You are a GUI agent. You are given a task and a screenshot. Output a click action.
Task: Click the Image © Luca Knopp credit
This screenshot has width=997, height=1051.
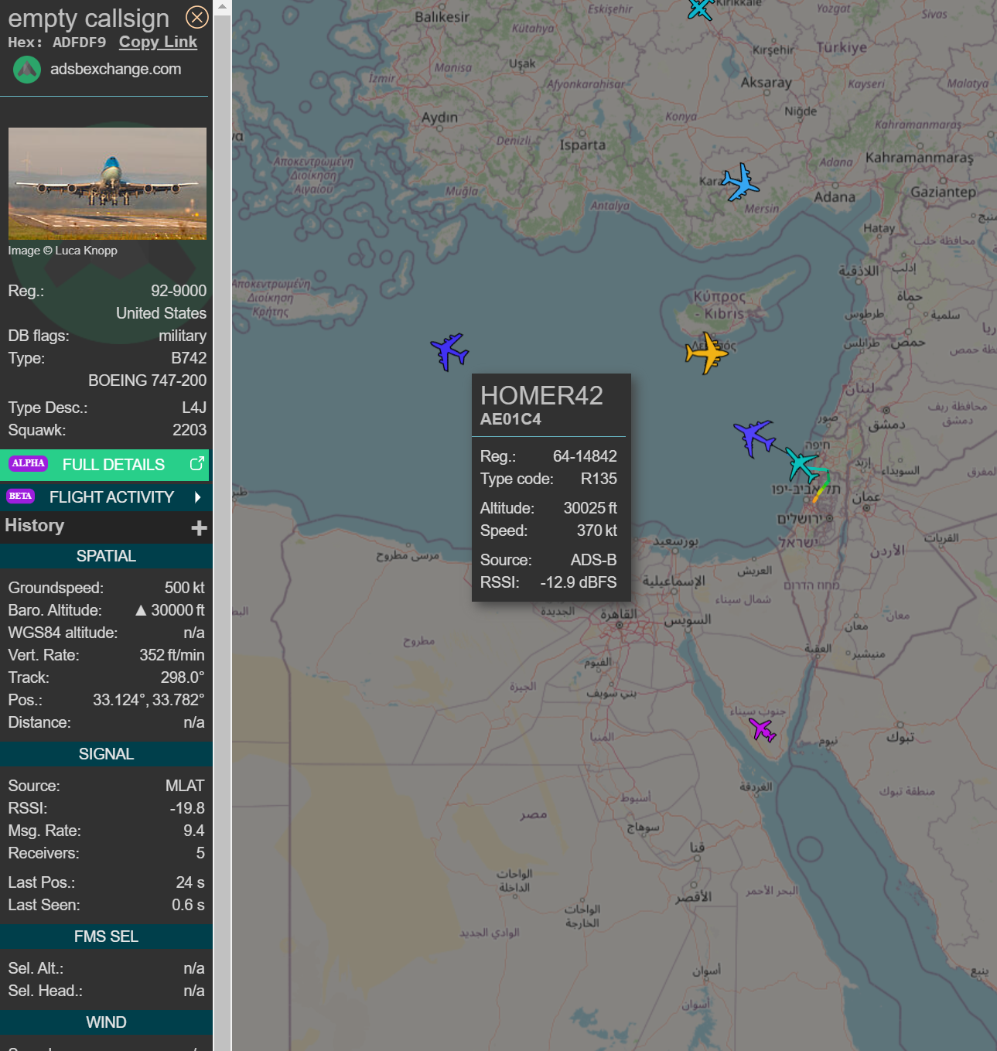pyautogui.click(x=63, y=251)
